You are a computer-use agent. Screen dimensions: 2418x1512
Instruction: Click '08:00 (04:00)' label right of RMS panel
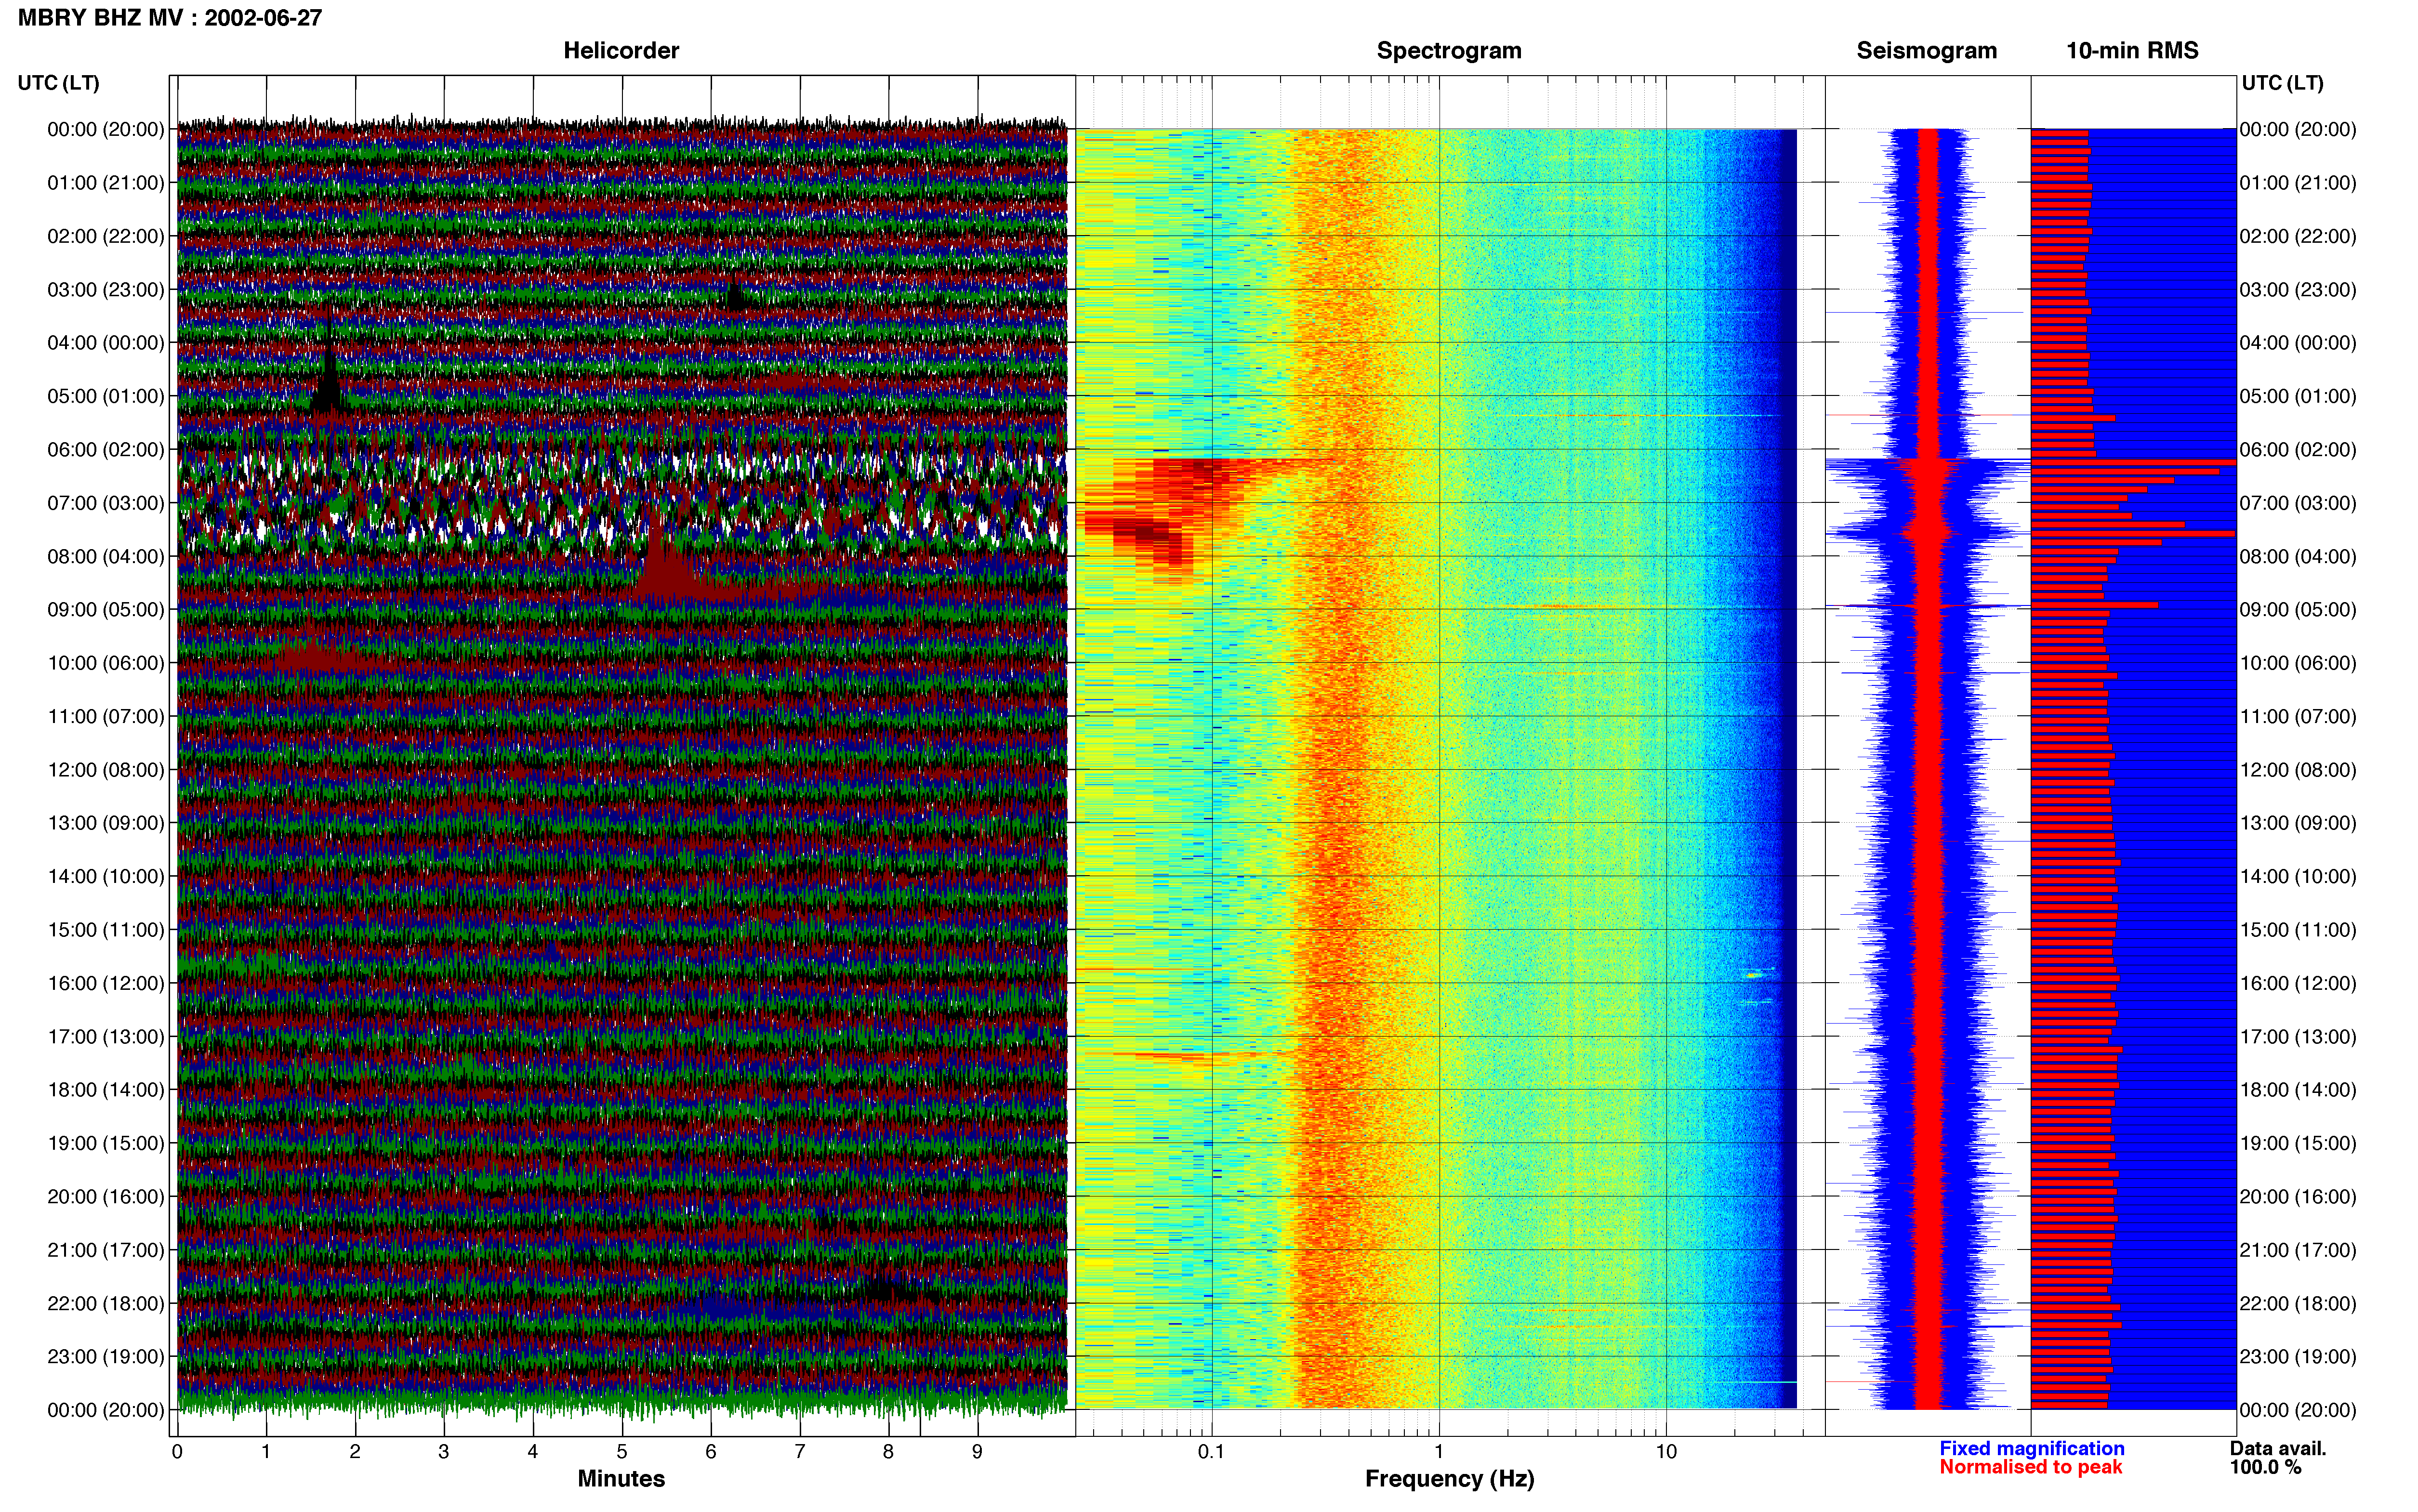2298,556
